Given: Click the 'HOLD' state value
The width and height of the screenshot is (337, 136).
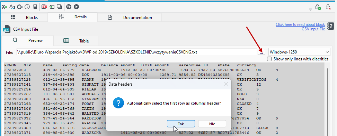Looking at the screenshot, I should [242, 94].
